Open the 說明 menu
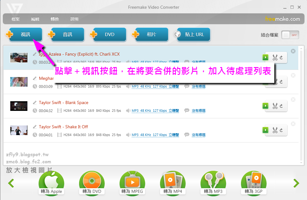 click(x=74, y=19)
